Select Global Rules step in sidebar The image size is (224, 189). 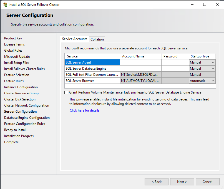pos(13,51)
